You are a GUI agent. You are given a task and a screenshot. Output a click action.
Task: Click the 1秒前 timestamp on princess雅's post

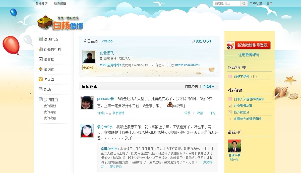click(x=101, y=113)
